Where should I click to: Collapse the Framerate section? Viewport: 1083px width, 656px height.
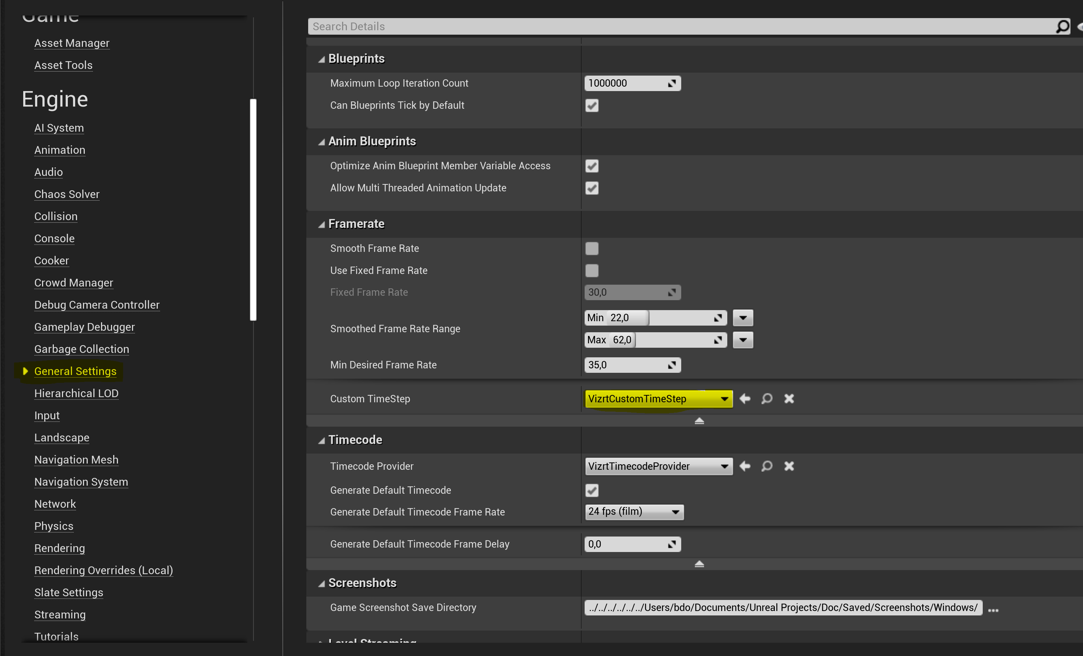pyautogui.click(x=322, y=224)
